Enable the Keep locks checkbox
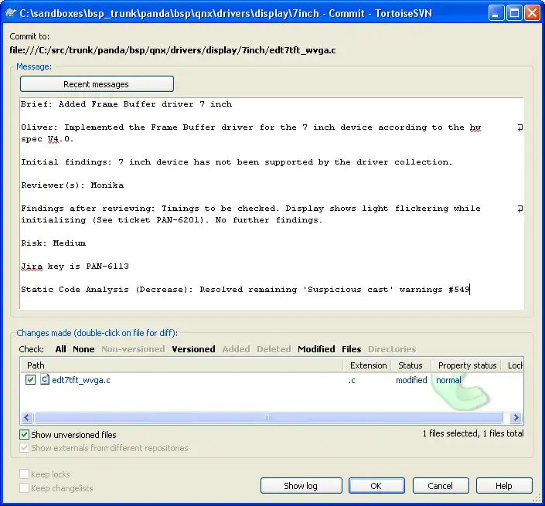Viewport: 545px width, 506px height. (24, 474)
